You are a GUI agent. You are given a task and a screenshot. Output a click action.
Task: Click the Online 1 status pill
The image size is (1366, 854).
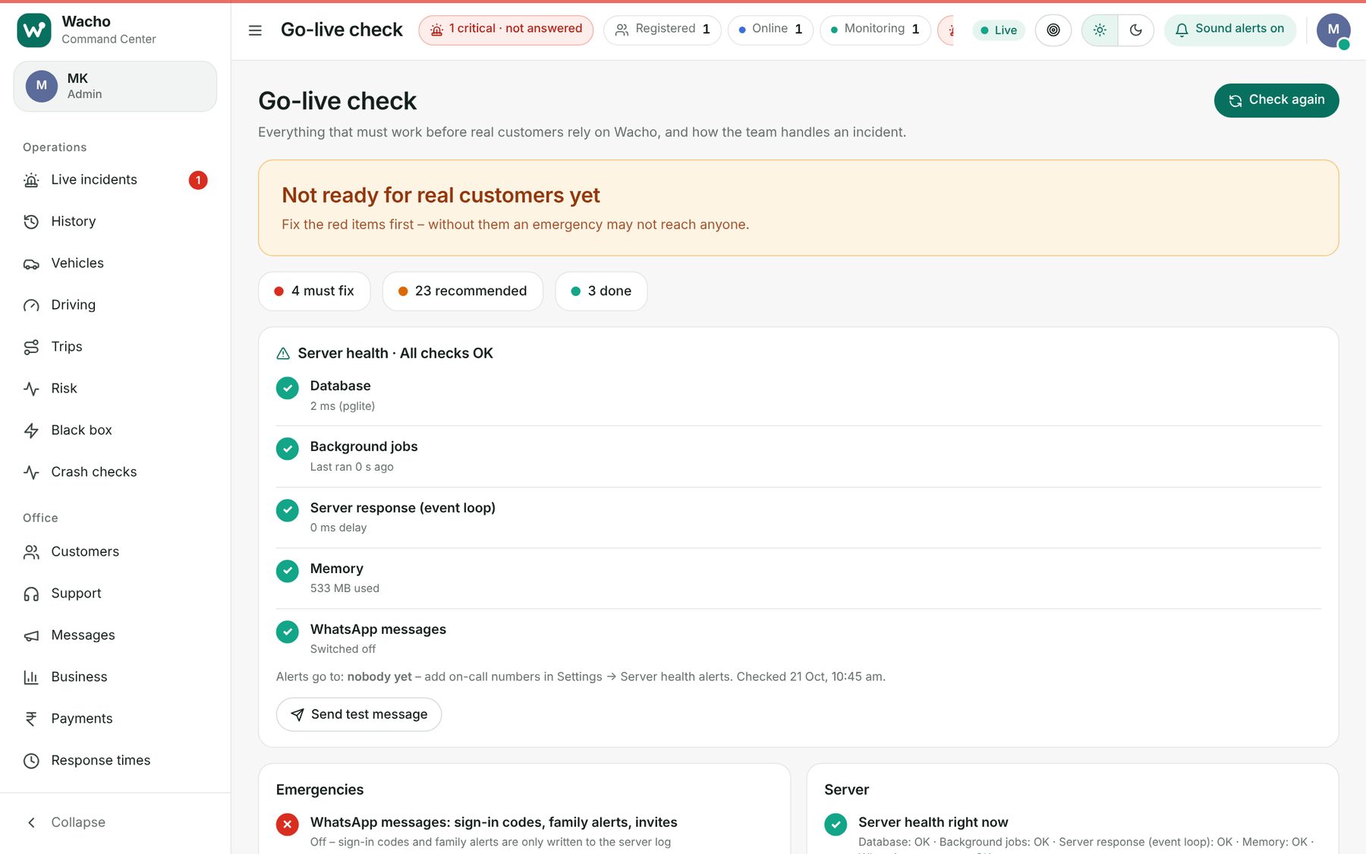(x=770, y=30)
